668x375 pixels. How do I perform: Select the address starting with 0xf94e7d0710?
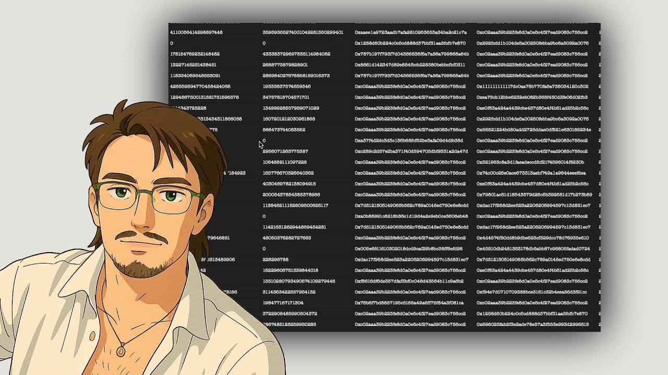[x=532, y=292]
